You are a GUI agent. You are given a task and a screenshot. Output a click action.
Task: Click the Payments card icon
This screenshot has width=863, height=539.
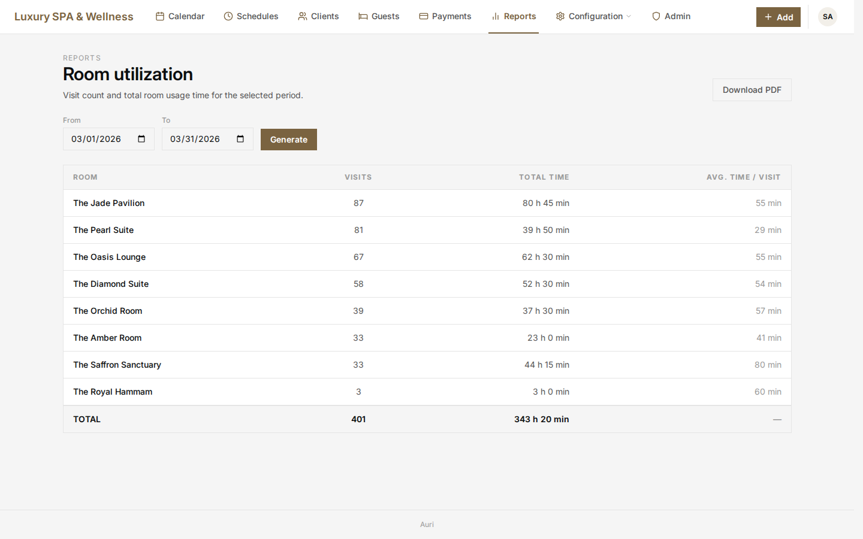click(424, 16)
